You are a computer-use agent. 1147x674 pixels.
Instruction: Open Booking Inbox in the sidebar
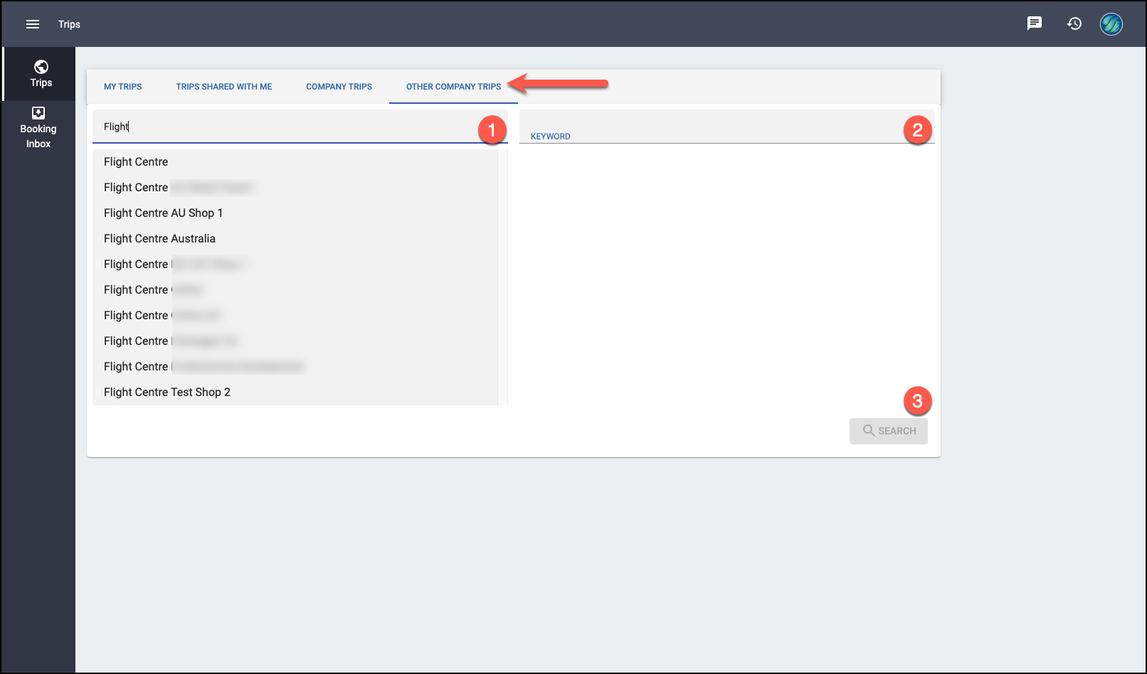38,128
